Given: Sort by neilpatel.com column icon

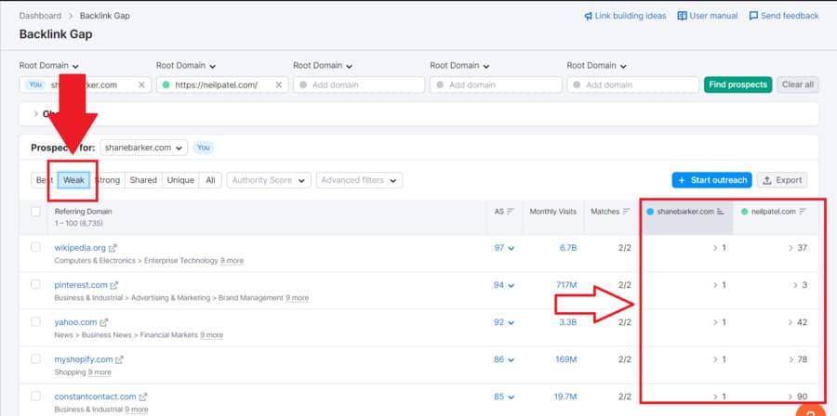Looking at the screenshot, I should click(x=803, y=212).
